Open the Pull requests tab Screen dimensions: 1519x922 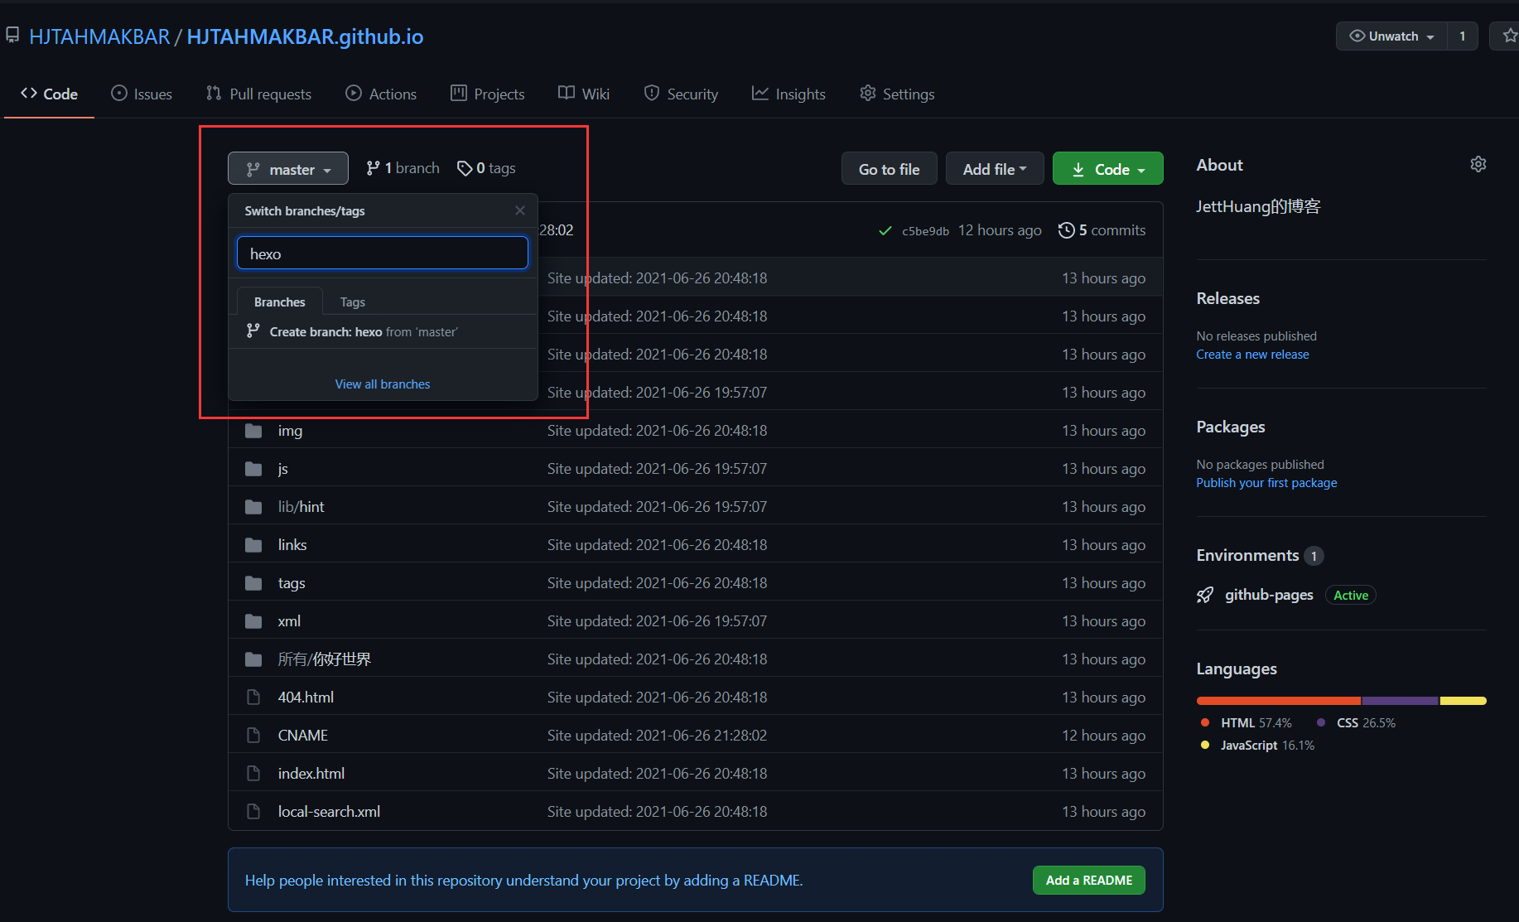259,94
